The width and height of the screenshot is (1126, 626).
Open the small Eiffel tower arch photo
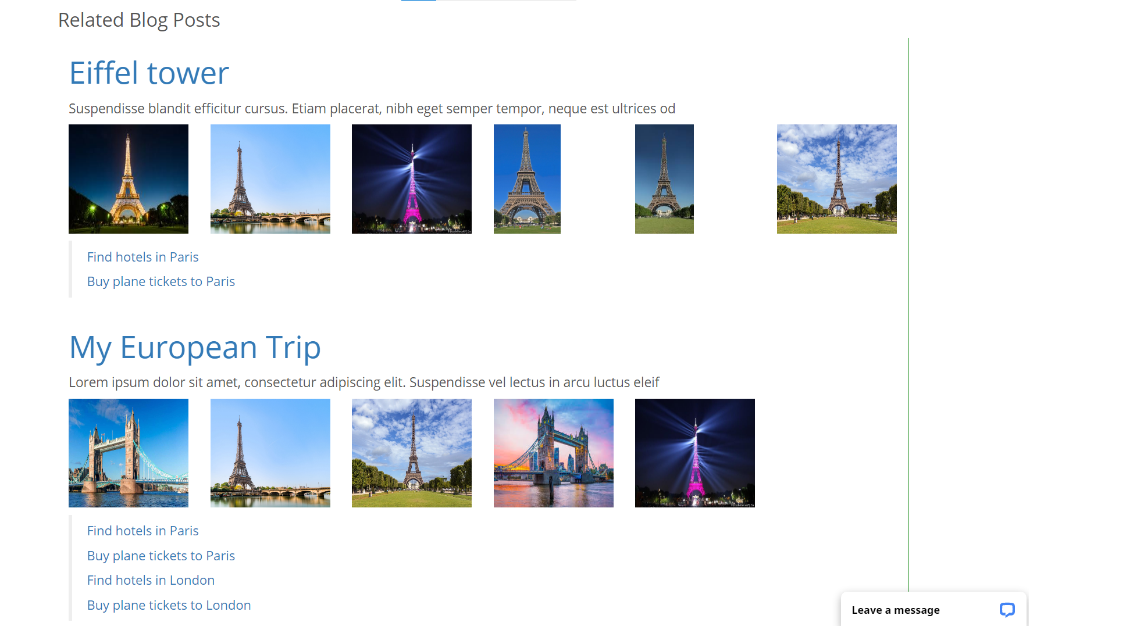pyautogui.click(x=664, y=178)
